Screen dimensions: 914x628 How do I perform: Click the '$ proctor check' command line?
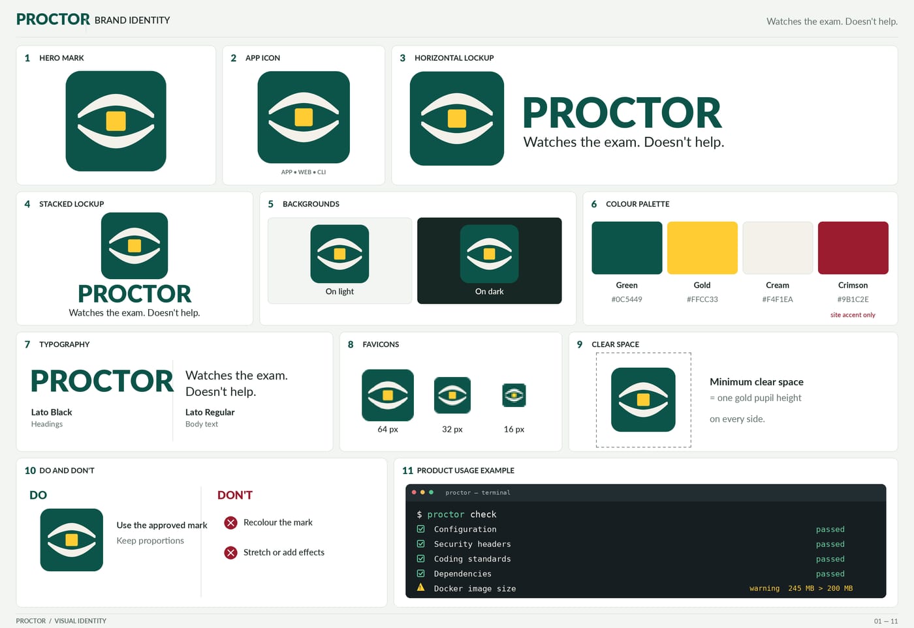(x=456, y=515)
